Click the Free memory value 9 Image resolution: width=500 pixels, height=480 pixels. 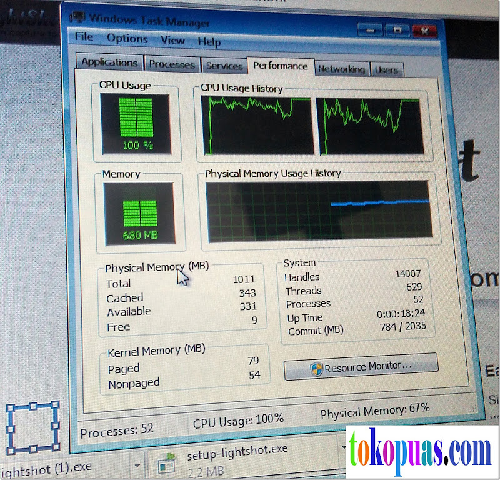click(x=254, y=320)
